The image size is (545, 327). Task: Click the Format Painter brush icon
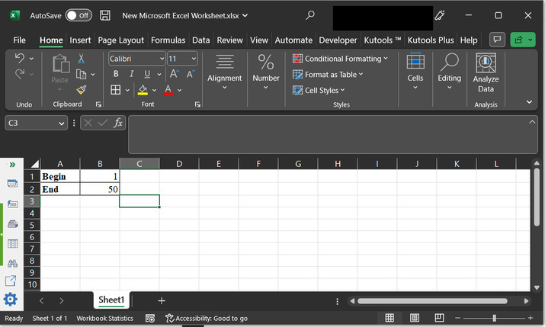(82, 90)
